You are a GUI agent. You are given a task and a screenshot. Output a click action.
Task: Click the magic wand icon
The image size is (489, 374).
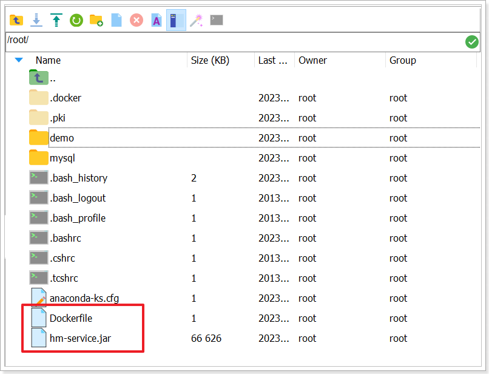[x=197, y=20]
